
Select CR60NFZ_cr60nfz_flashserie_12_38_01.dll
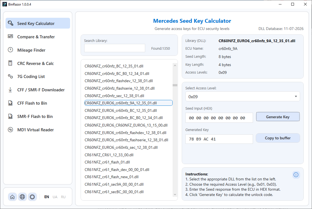click(x=129, y=88)
